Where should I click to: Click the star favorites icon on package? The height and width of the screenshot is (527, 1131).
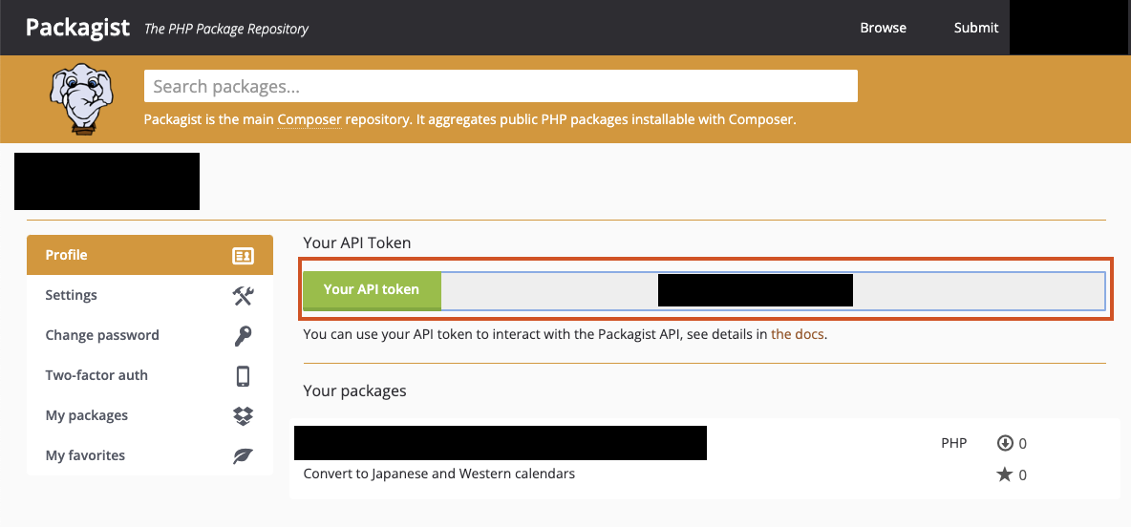1004,474
